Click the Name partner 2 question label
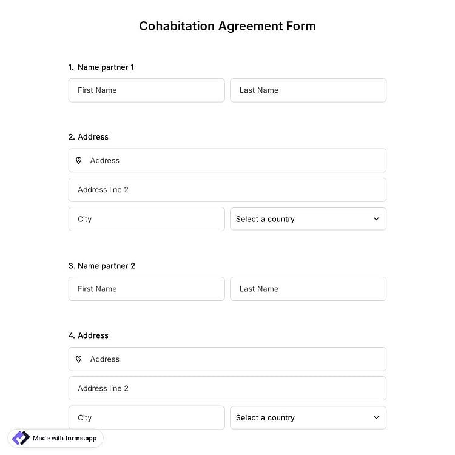 102,266
